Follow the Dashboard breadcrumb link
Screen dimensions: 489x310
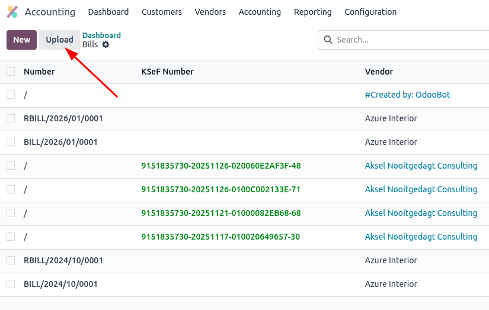click(x=101, y=35)
